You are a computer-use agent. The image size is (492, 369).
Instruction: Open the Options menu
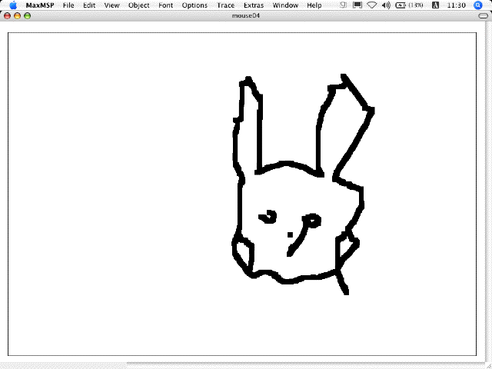pyautogui.click(x=194, y=5)
